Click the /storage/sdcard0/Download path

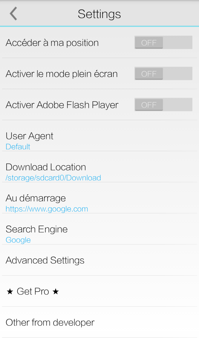(x=53, y=178)
